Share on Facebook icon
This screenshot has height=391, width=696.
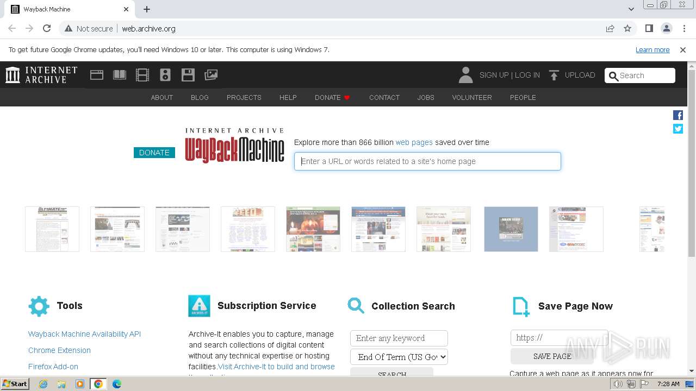click(x=678, y=115)
